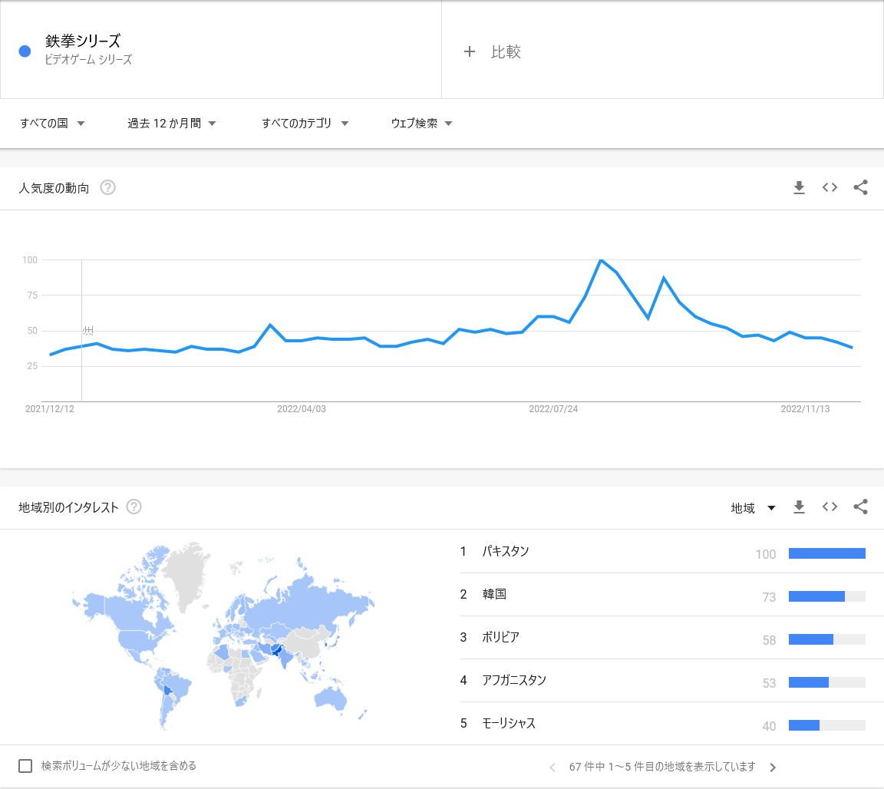Open the すべての国 country dropdown
The width and height of the screenshot is (884, 789).
[x=52, y=123]
